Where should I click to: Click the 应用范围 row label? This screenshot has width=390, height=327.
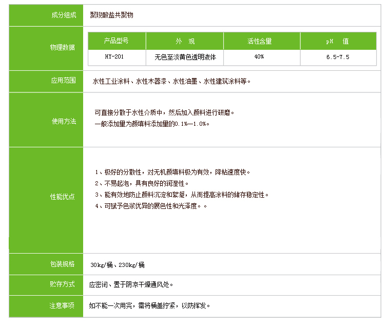click(x=63, y=81)
